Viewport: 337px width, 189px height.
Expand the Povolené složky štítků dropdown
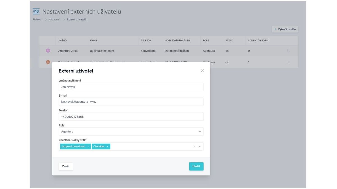tap(200, 146)
